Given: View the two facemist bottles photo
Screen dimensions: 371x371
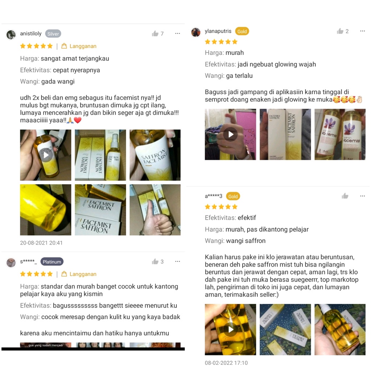Looking at the screenshot, I should [x=340, y=134].
